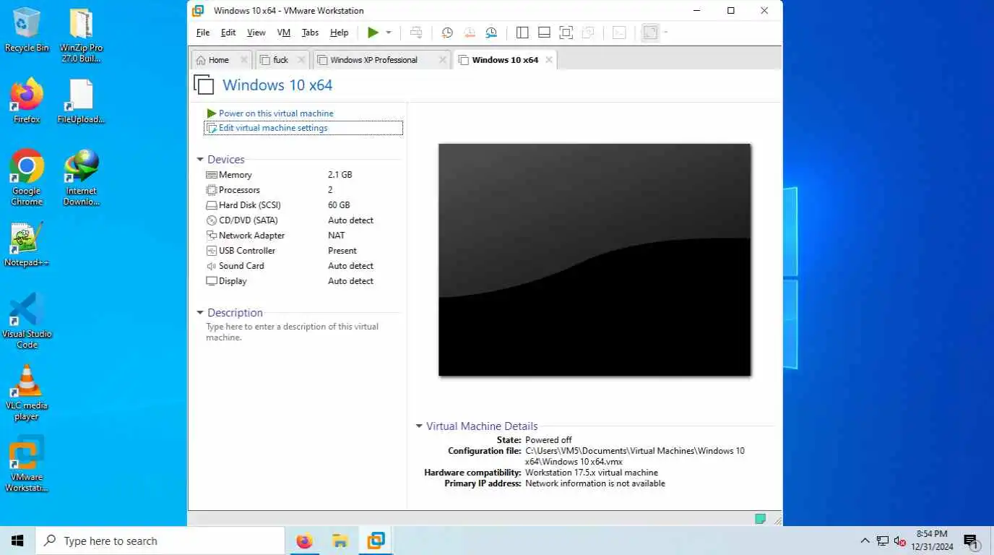Collapse the Virtual Machine Details section

419,426
